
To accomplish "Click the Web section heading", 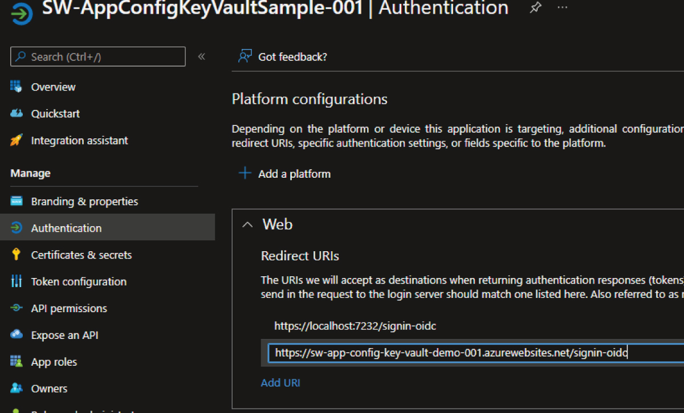I will coord(278,224).
